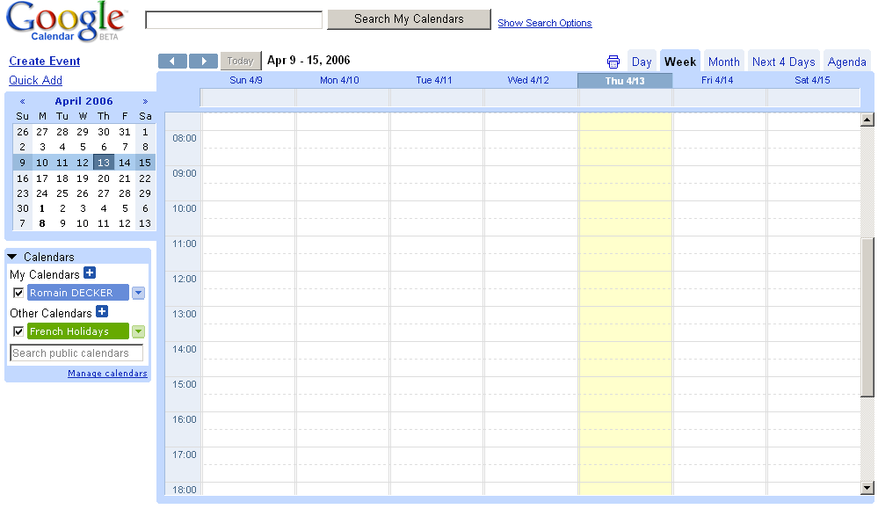The image size is (878, 509).
Task: Click the scroll down arrow of calendar grid
Action: (x=867, y=488)
